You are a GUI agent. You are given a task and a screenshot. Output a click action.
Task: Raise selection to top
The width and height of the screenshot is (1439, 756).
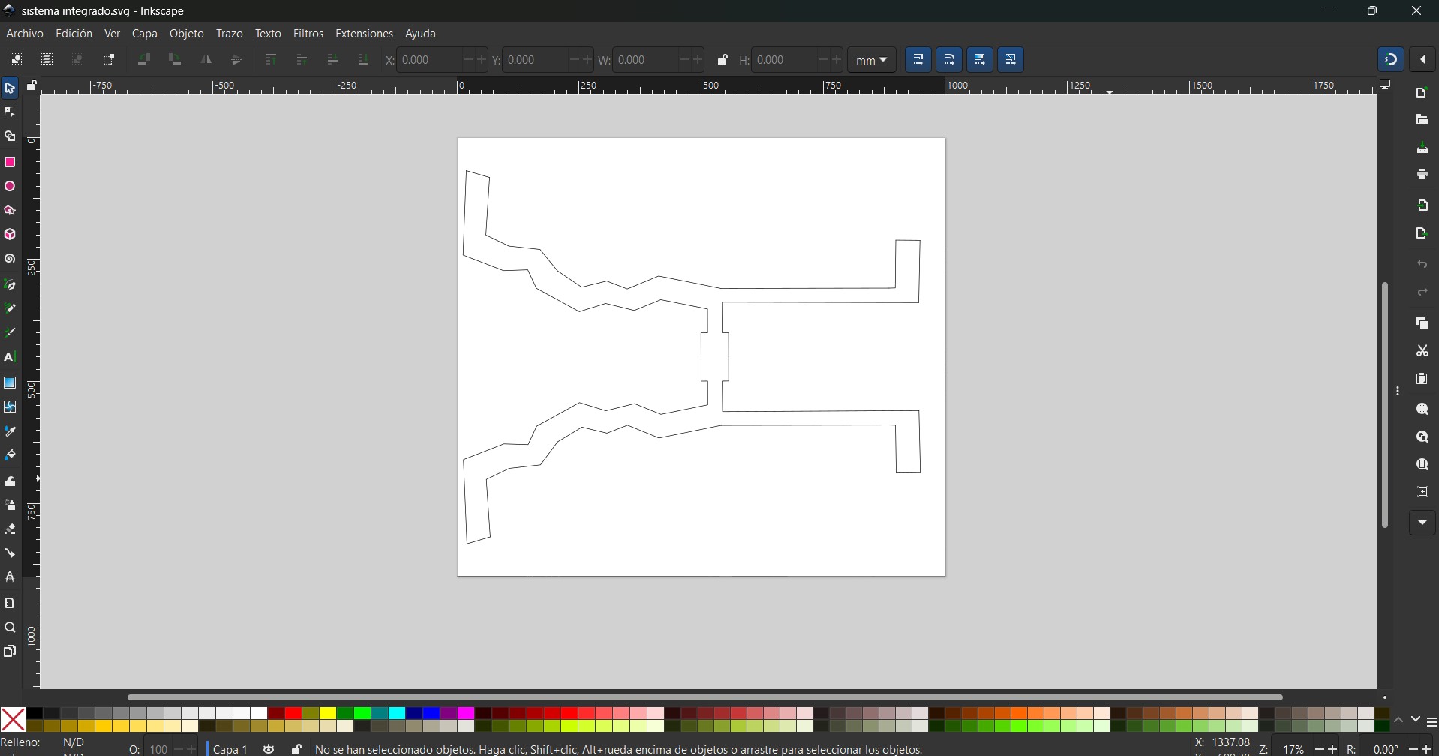271,60
